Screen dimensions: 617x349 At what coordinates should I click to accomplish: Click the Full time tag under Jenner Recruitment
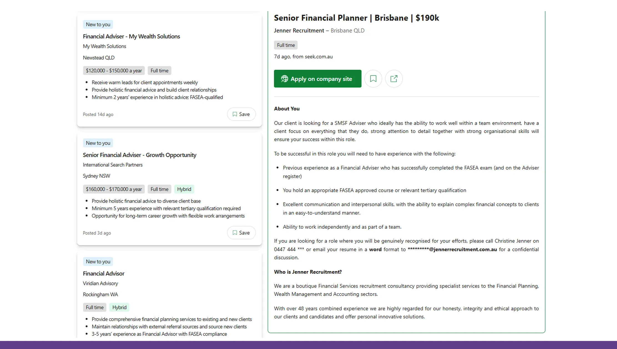click(286, 45)
